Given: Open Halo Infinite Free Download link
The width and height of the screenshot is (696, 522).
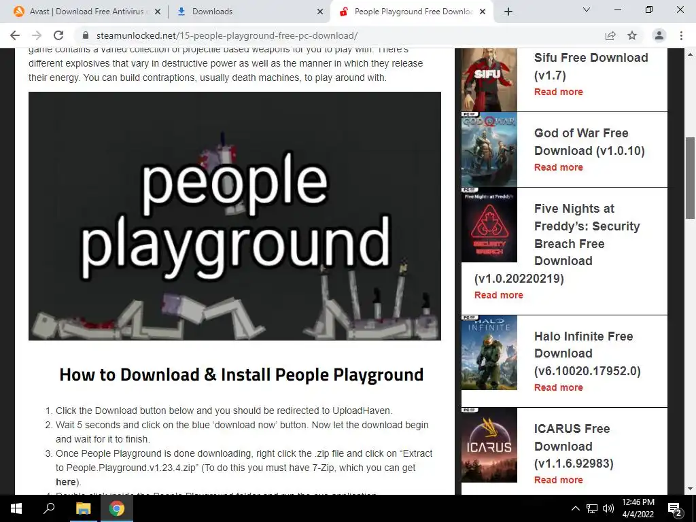Looking at the screenshot, I should click(x=587, y=353).
